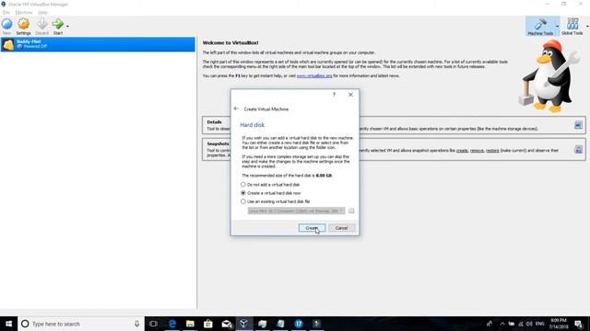The width and height of the screenshot is (590, 331).
Task: Open the clock and date flyout
Action: [559, 324]
